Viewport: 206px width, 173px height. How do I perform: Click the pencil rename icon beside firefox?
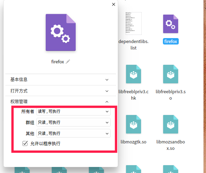[68, 62]
